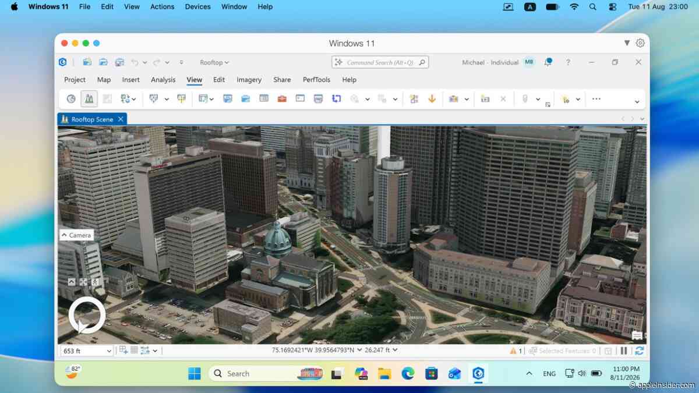Screen dimensions: 699x393
Task: Open the undo history dropdown arrow
Action: tap(145, 62)
